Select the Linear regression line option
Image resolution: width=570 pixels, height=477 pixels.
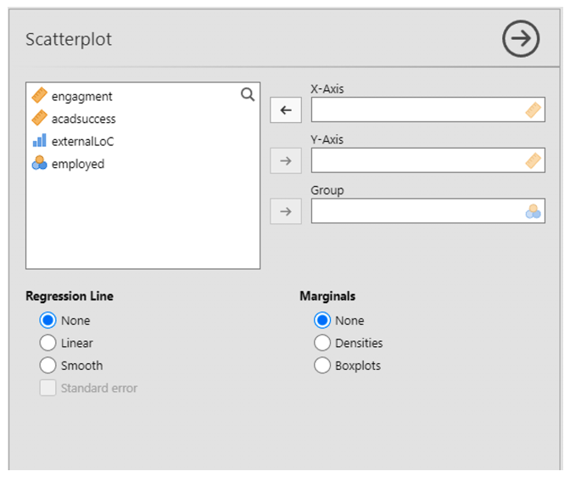point(48,343)
